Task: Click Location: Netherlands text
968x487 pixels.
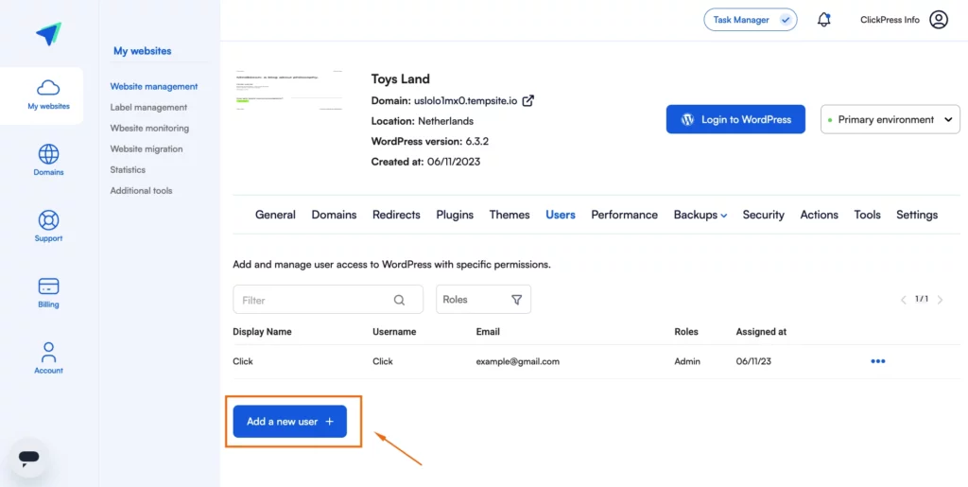Action: coord(423,121)
